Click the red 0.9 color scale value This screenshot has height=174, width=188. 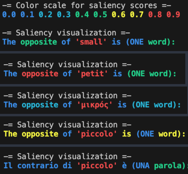(x=173, y=15)
